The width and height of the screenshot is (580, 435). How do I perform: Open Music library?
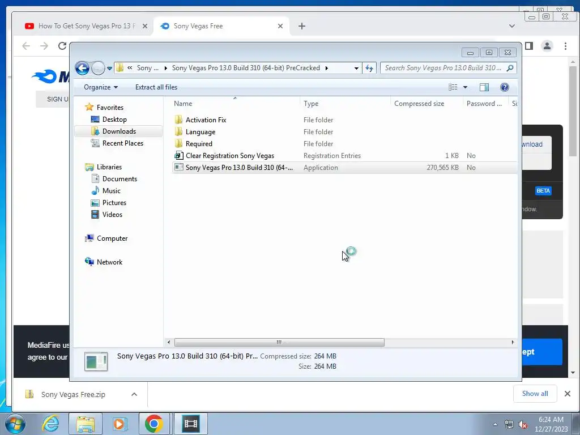[112, 190]
